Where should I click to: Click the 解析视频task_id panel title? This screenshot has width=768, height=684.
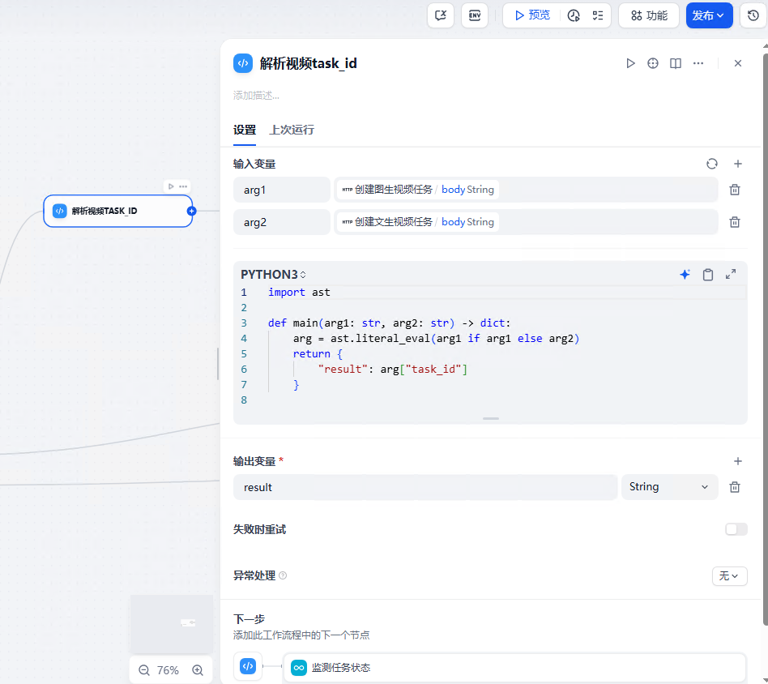[x=308, y=63]
